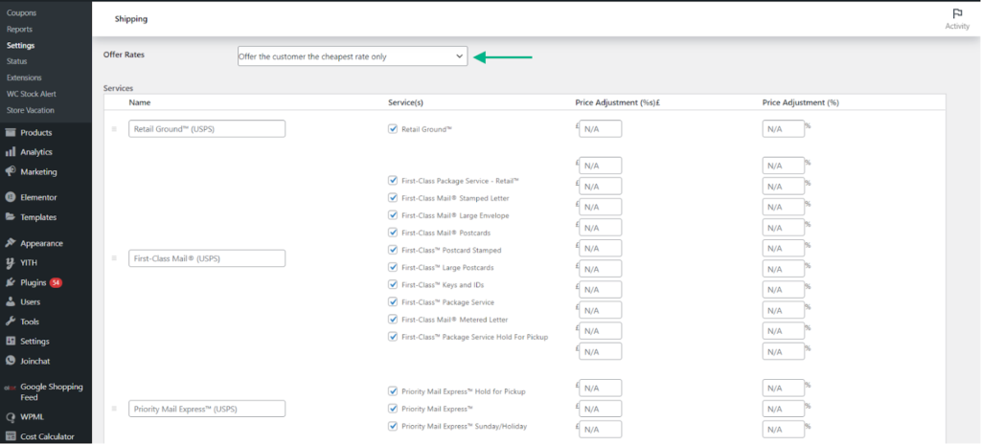The width and height of the screenshot is (981, 444).
Task: Click the Analytics bar chart icon
Action: [11, 152]
